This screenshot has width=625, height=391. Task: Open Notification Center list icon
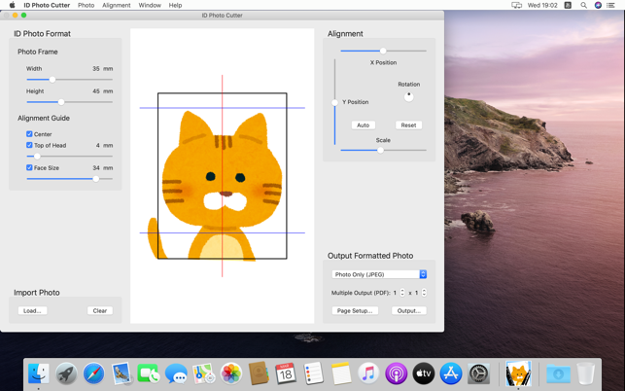[x=610, y=5]
